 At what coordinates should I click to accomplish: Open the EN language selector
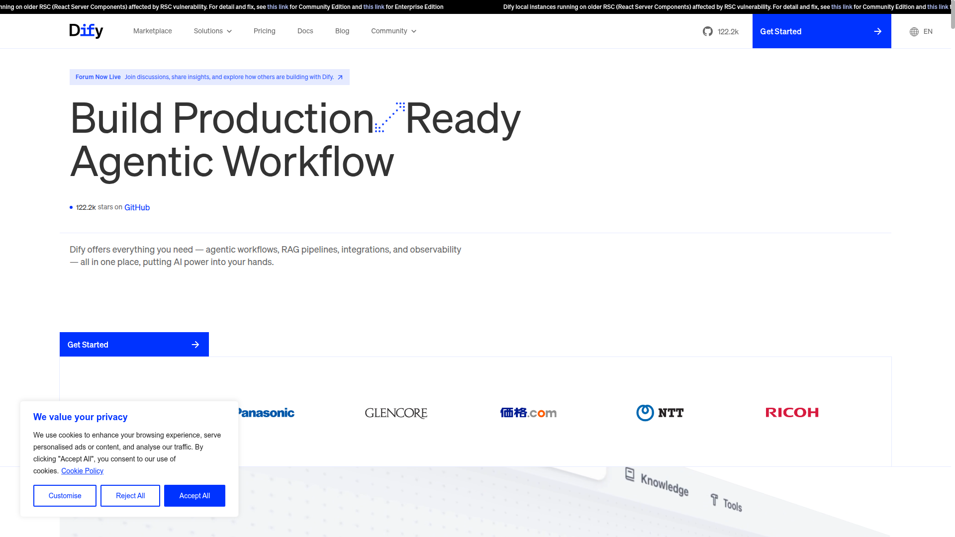point(928,31)
